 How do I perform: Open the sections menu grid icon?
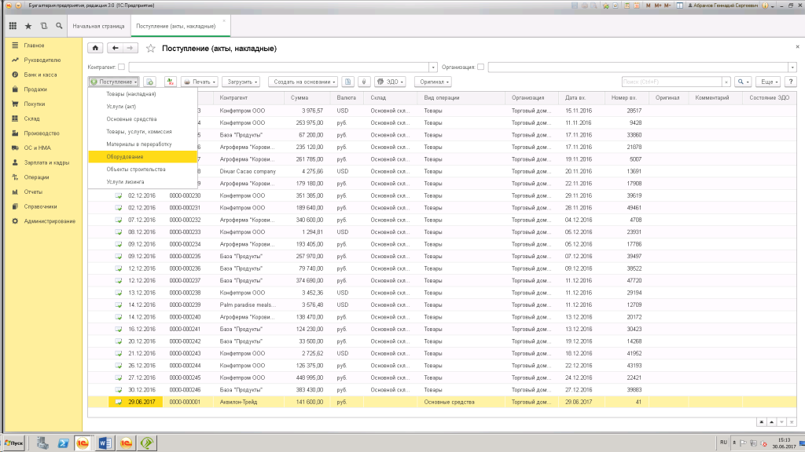(x=13, y=26)
